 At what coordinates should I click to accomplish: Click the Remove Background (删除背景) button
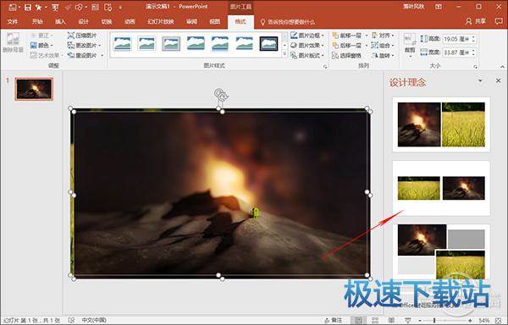[x=13, y=42]
